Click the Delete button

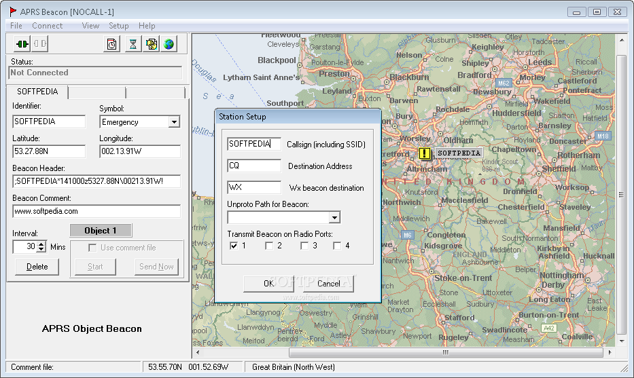tap(37, 267)
